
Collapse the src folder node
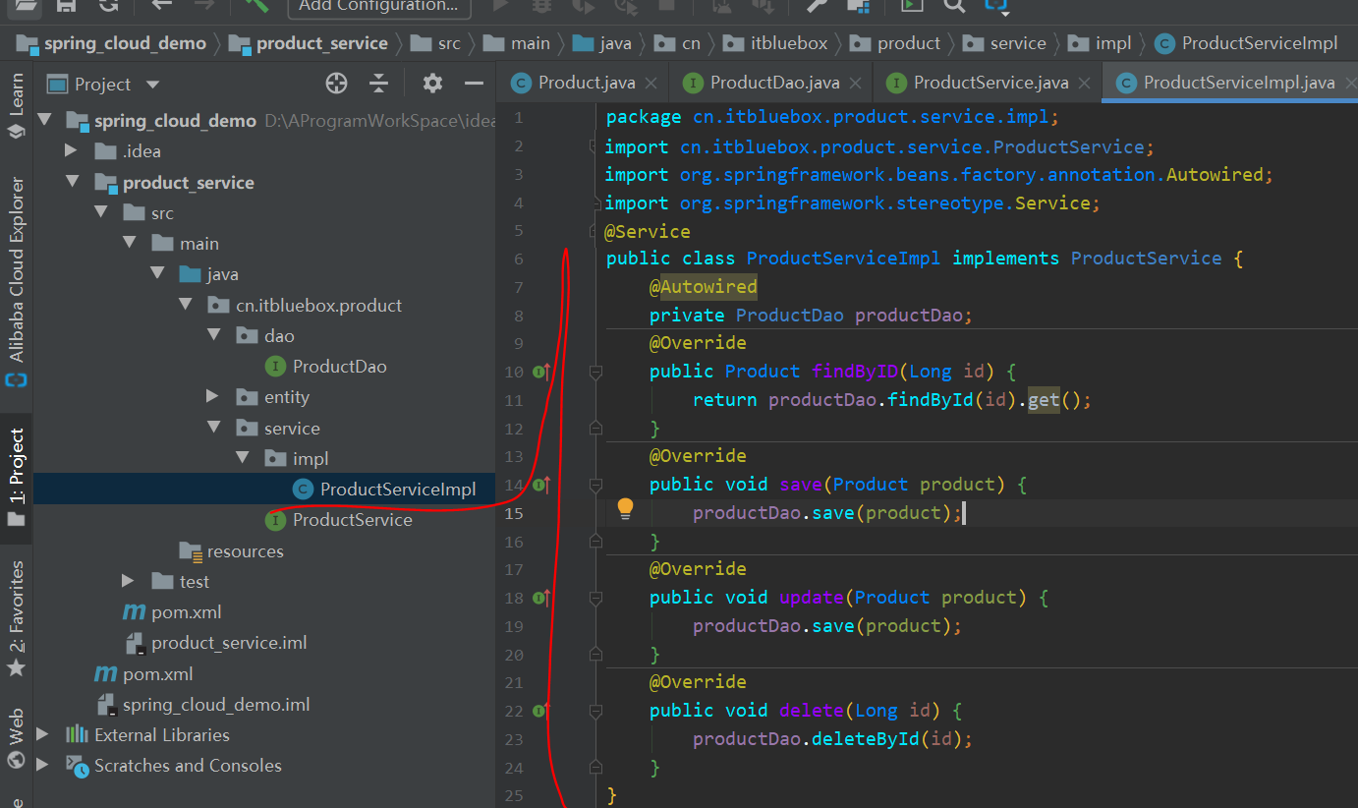click(99, 213)
